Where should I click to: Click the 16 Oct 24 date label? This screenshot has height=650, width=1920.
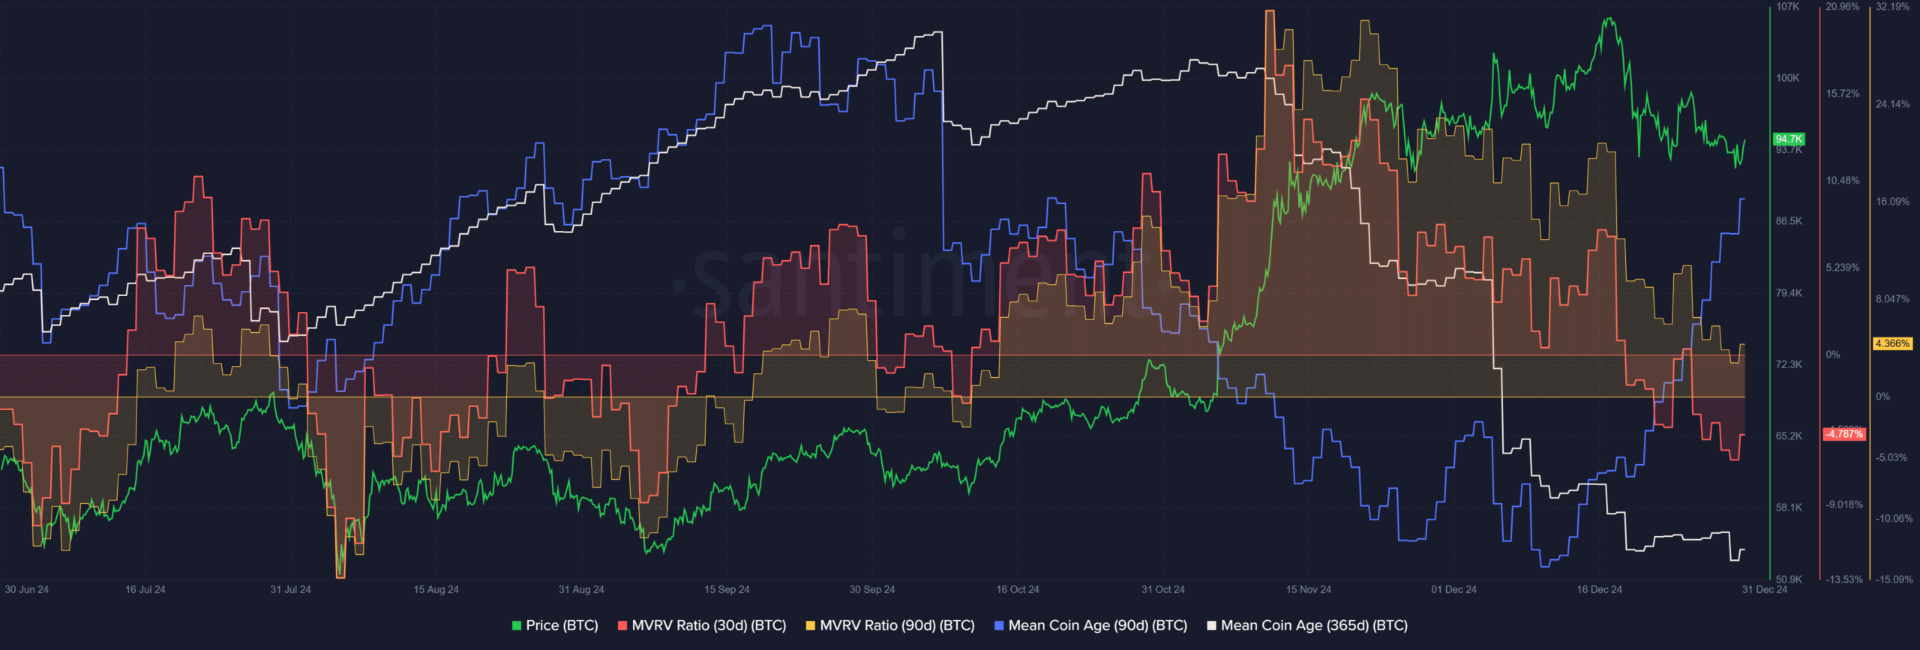pyautogui.click(x=1018, y=589)
